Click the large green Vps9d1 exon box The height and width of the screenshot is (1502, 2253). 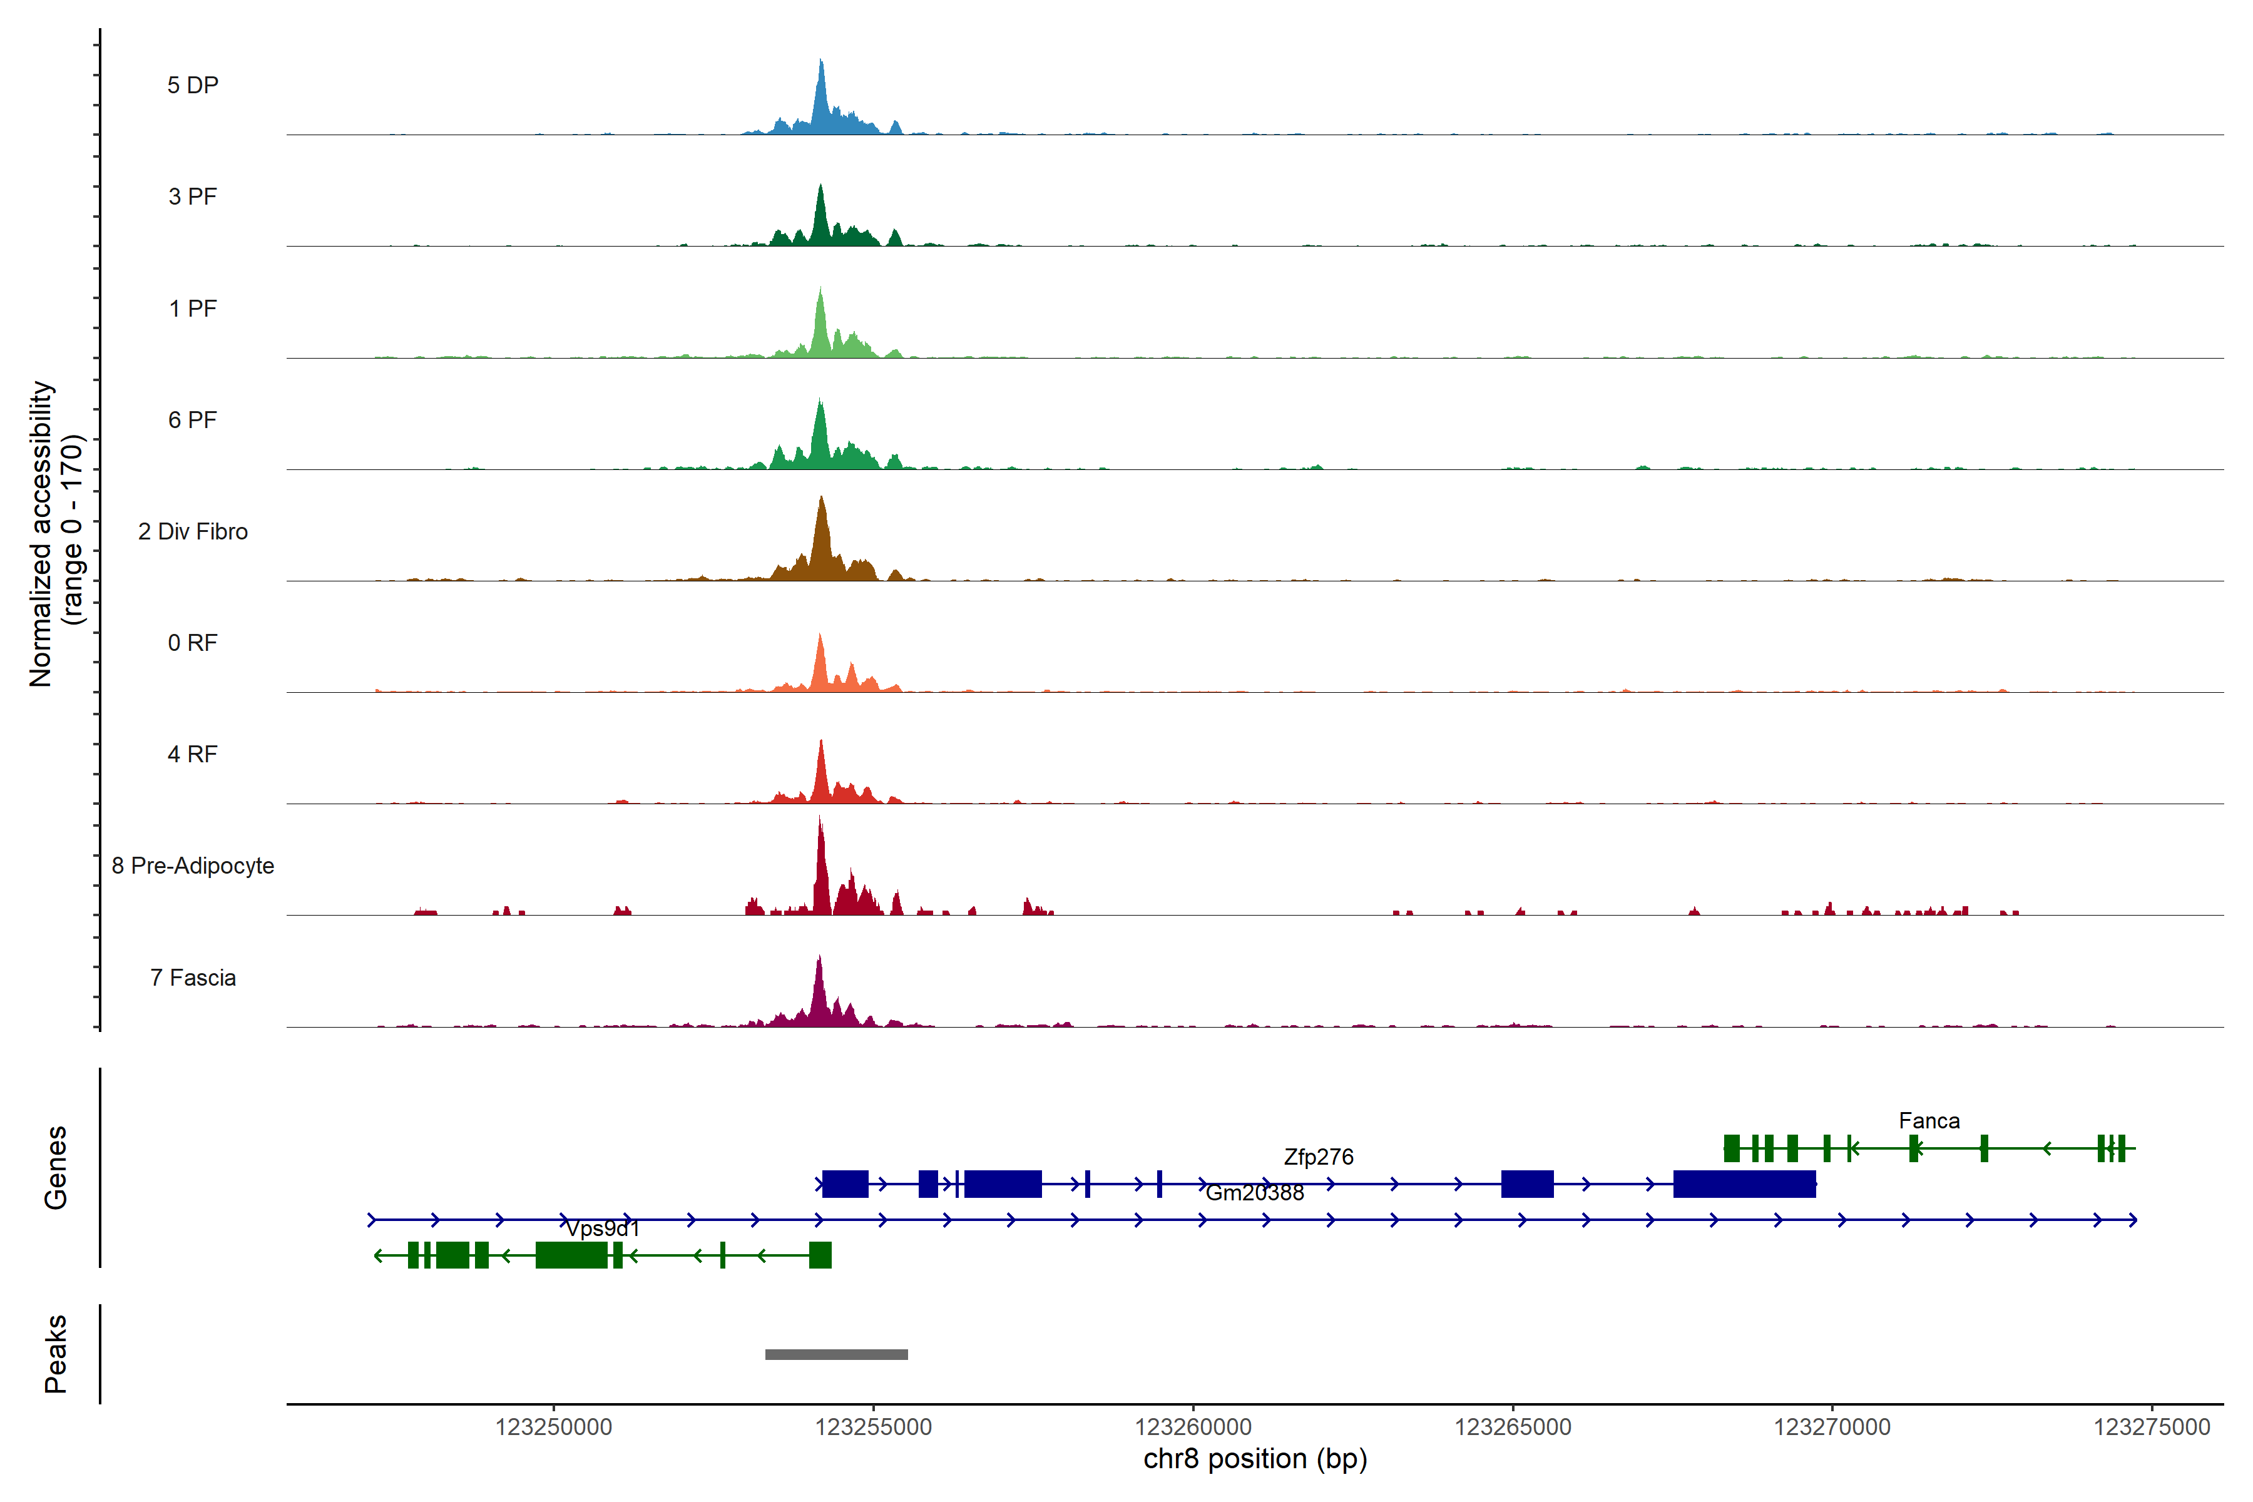[571, 1255]
